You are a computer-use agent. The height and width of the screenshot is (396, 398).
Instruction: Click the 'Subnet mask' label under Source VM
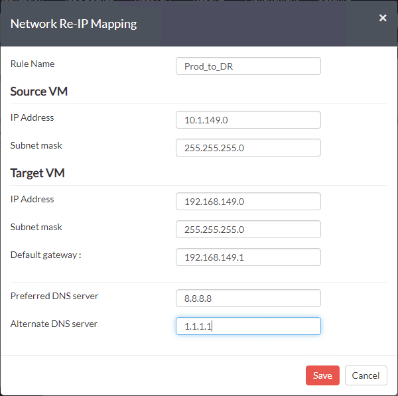point(36,145)
